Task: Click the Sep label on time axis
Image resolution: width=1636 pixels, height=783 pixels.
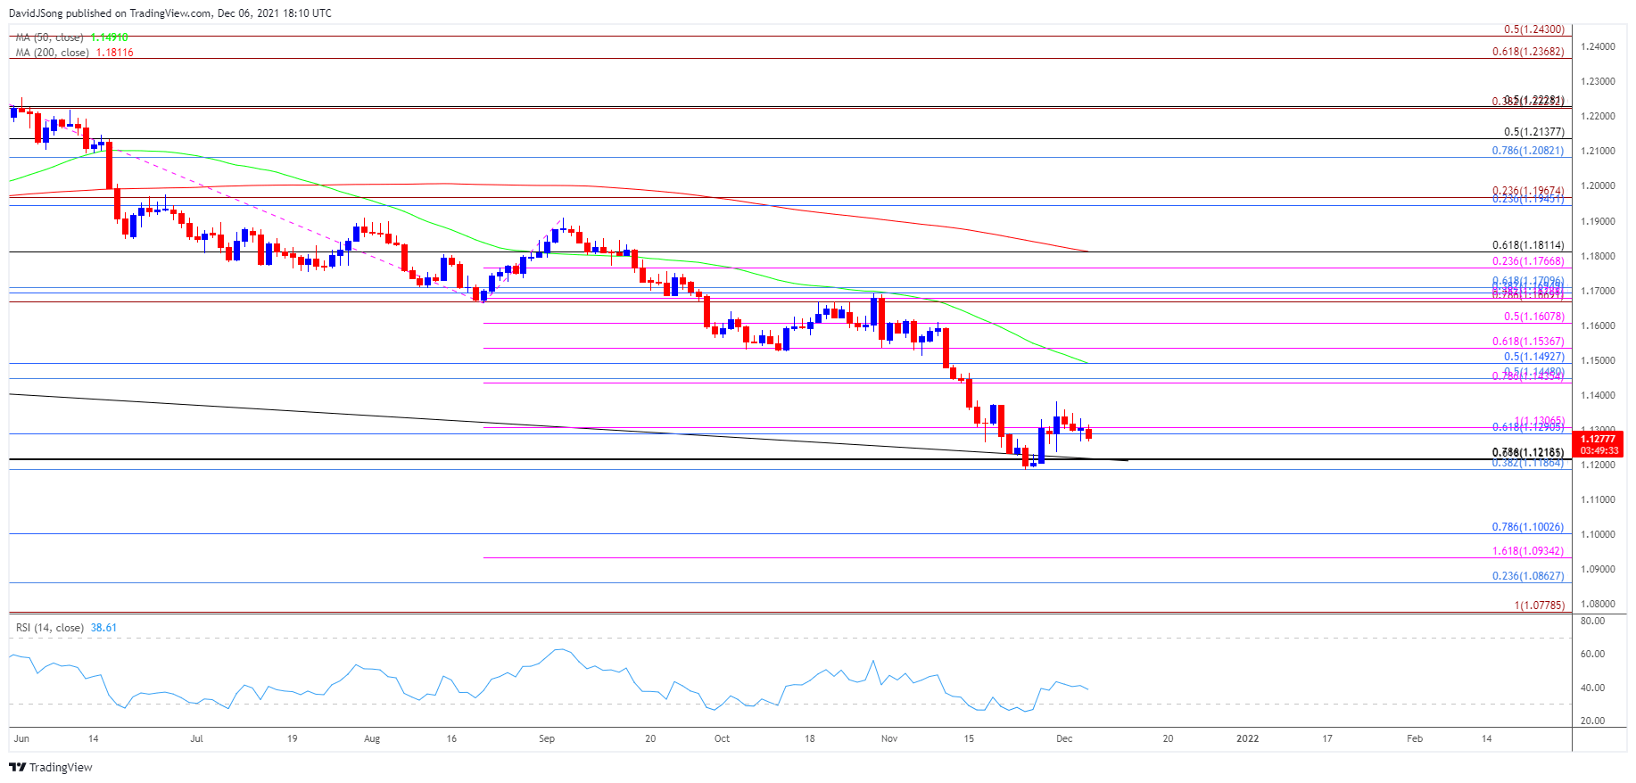Action: [x=547, y=738]
